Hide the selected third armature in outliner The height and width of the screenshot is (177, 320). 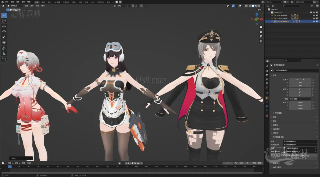point(314,22)
